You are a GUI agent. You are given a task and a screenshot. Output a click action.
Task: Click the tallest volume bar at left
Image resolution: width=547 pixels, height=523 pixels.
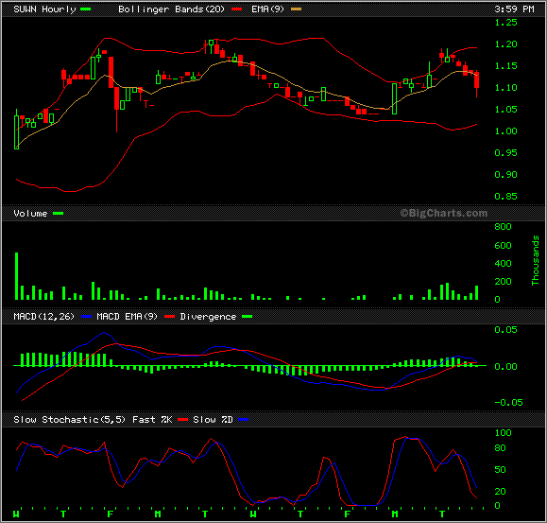[16, 276]
